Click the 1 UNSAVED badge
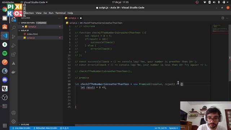Viewport: 231px width, 130px height. coord(41,23)
